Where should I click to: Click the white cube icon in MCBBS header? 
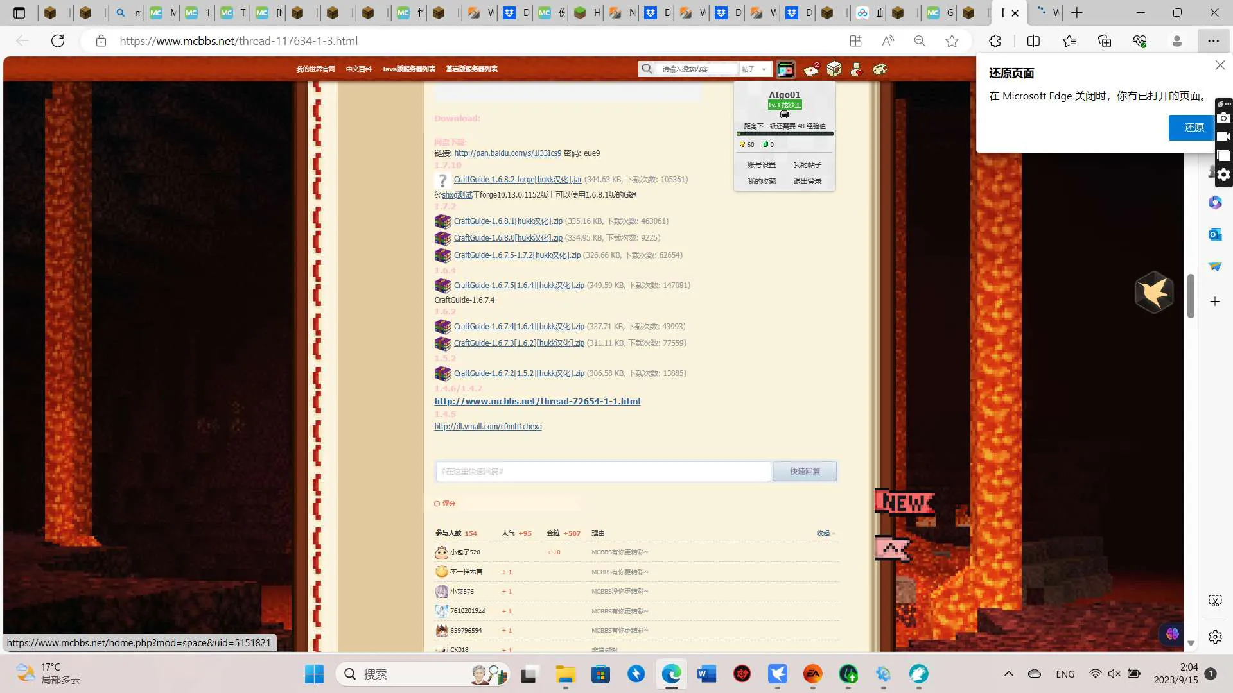(834, 69)
